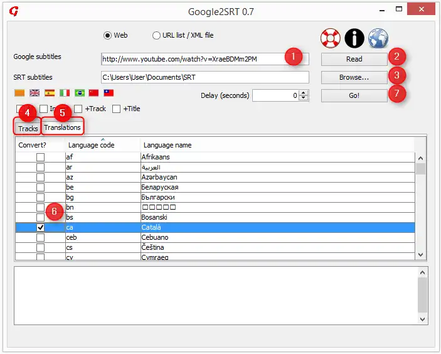Check convert box for ar row
This screenshot has width=441, height=354.
[41, 167]
